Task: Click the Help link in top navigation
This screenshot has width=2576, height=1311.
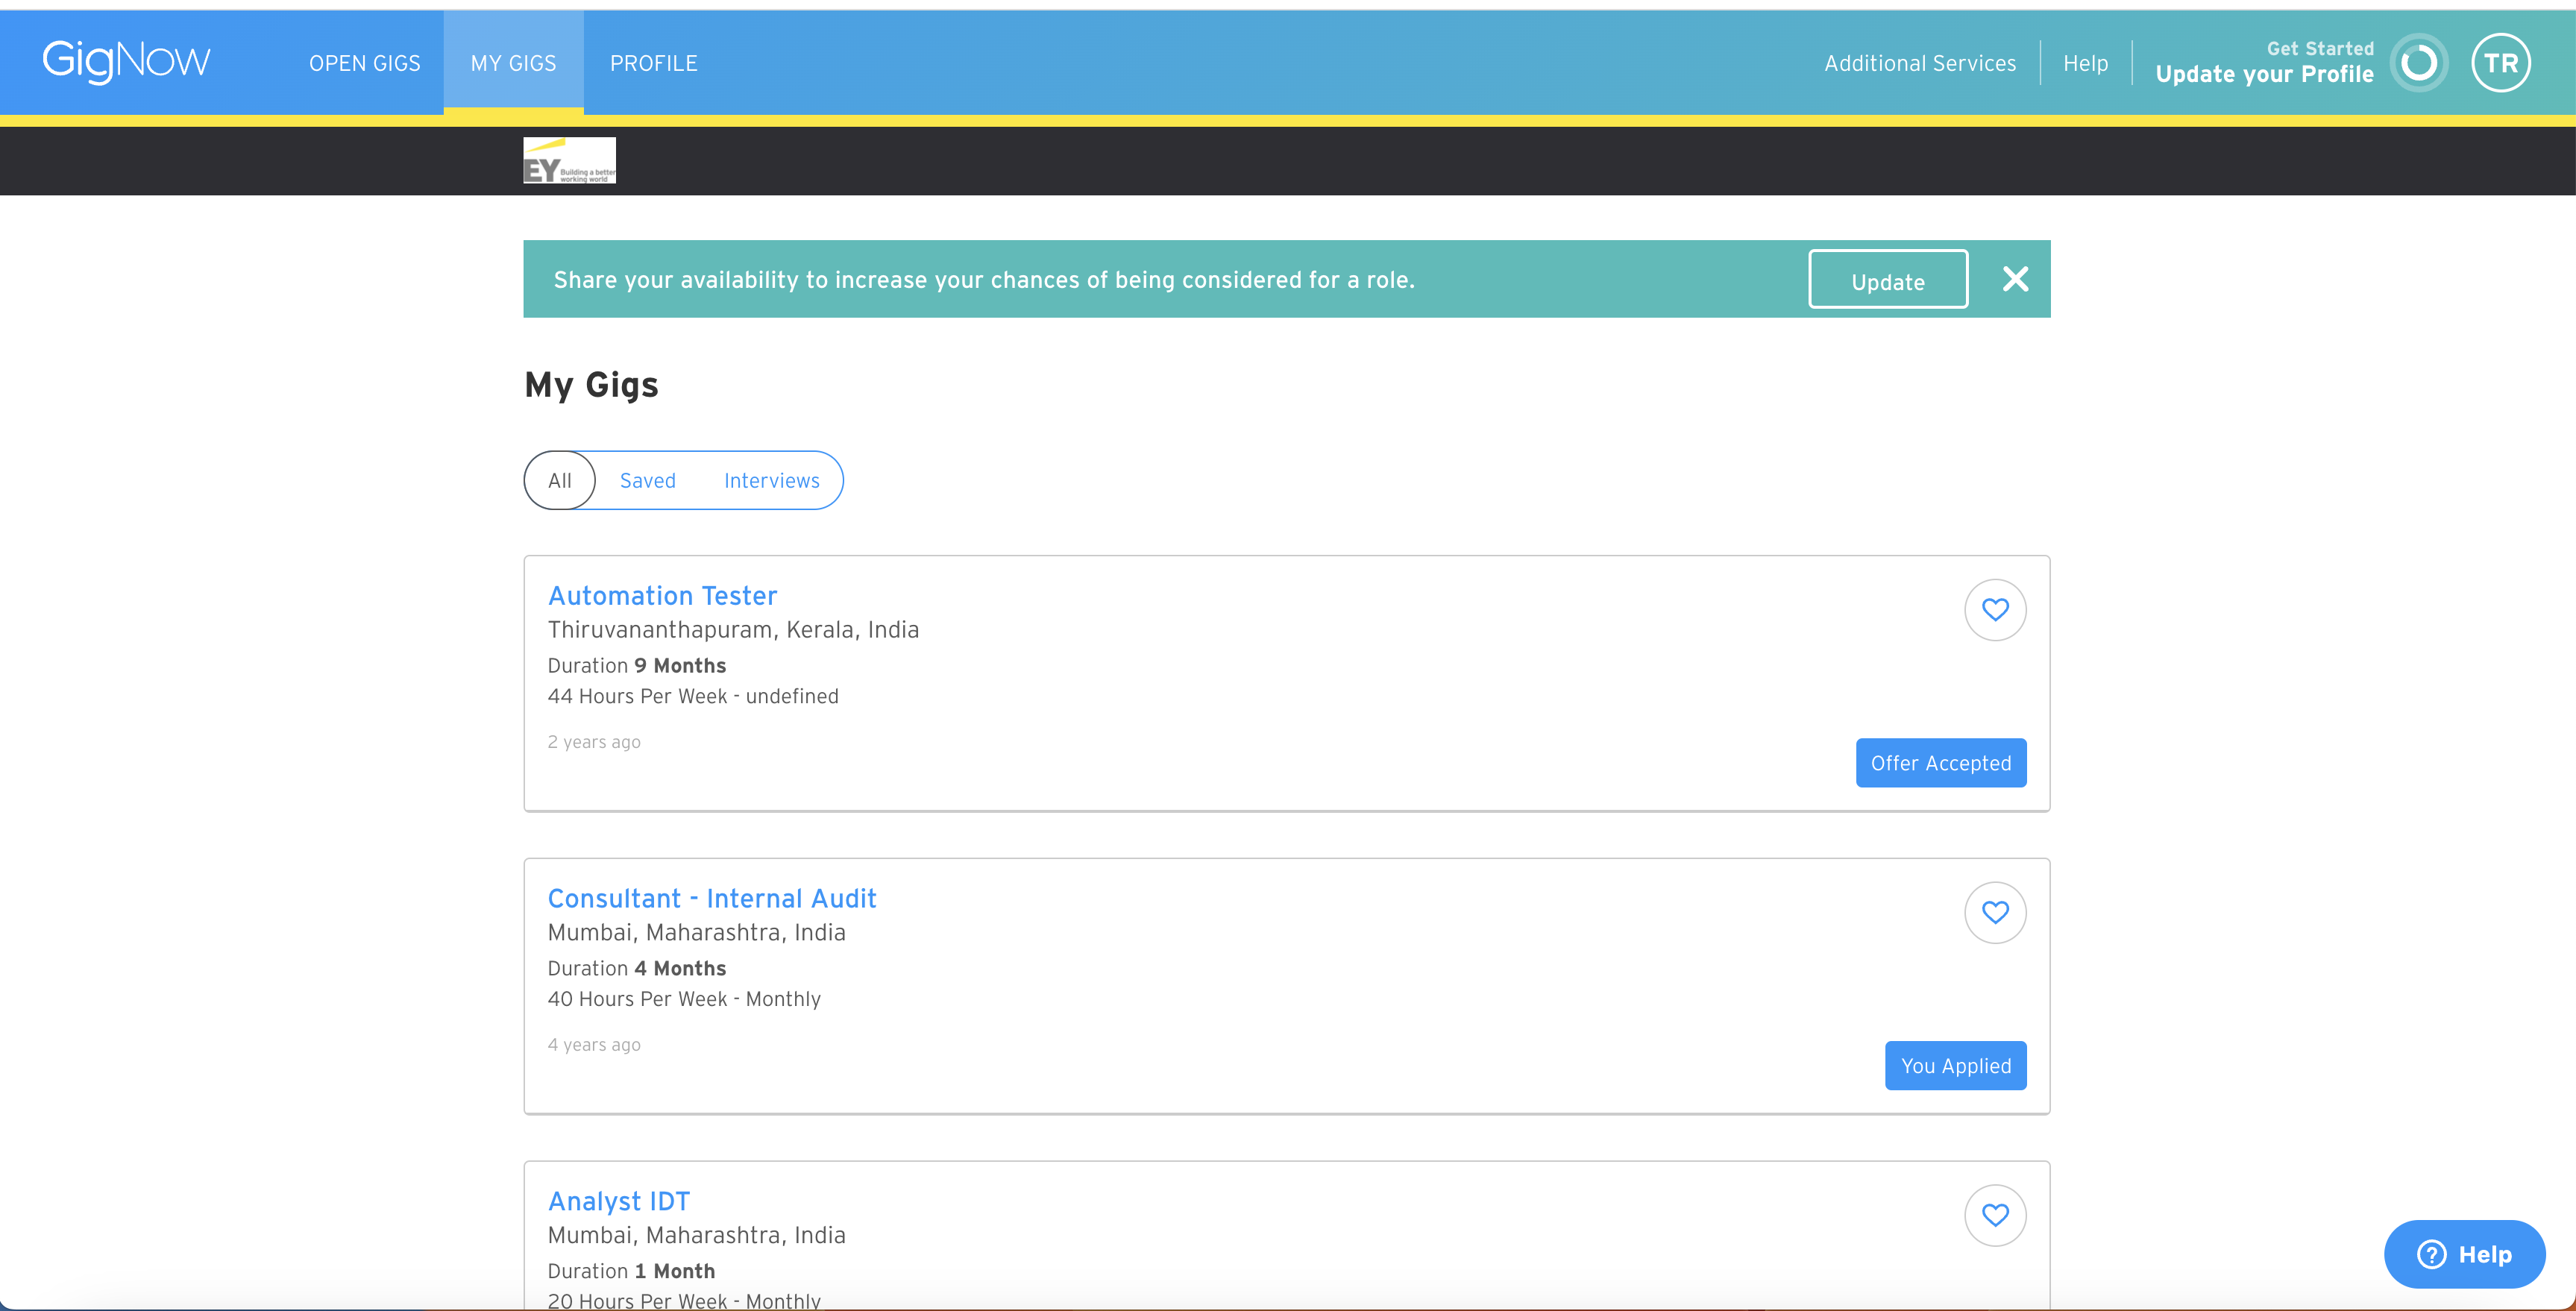Action: coord(2085,64)
